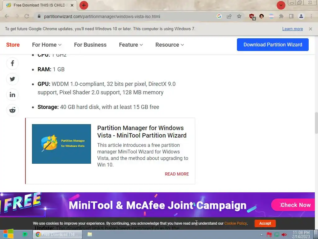
Task: Open the uBlock Origin extension
Action: coord(252,17)
